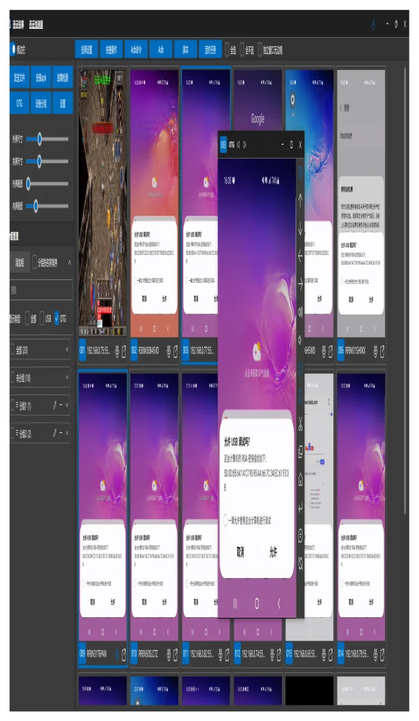Viewport: 419px width, 721px height.
Task: Tick the 全部 display type checkbox
Action: (x=27, y=318)
